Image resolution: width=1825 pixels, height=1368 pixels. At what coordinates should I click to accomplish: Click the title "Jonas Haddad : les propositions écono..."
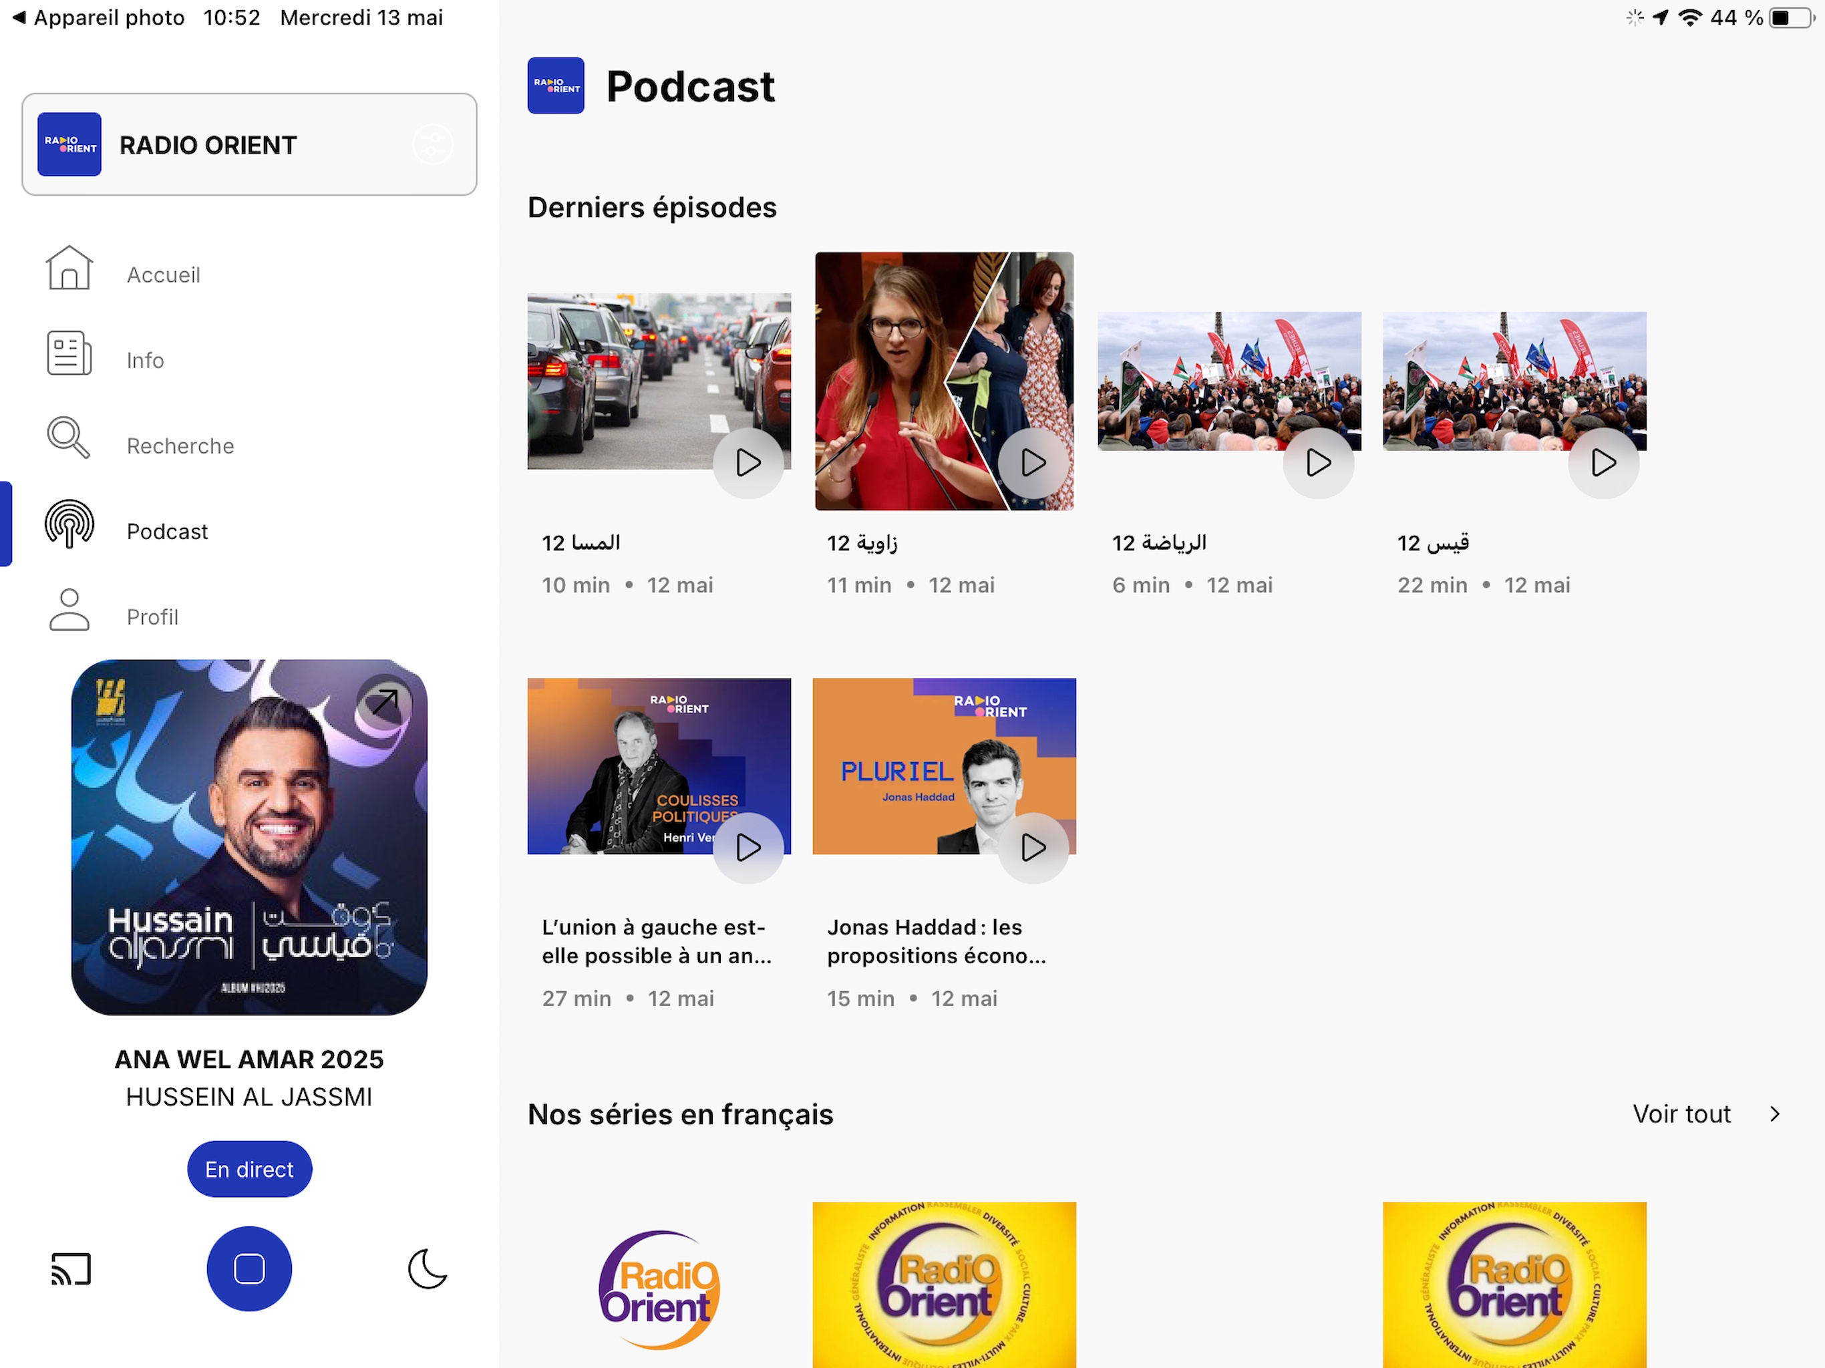(x=937, y=941)
